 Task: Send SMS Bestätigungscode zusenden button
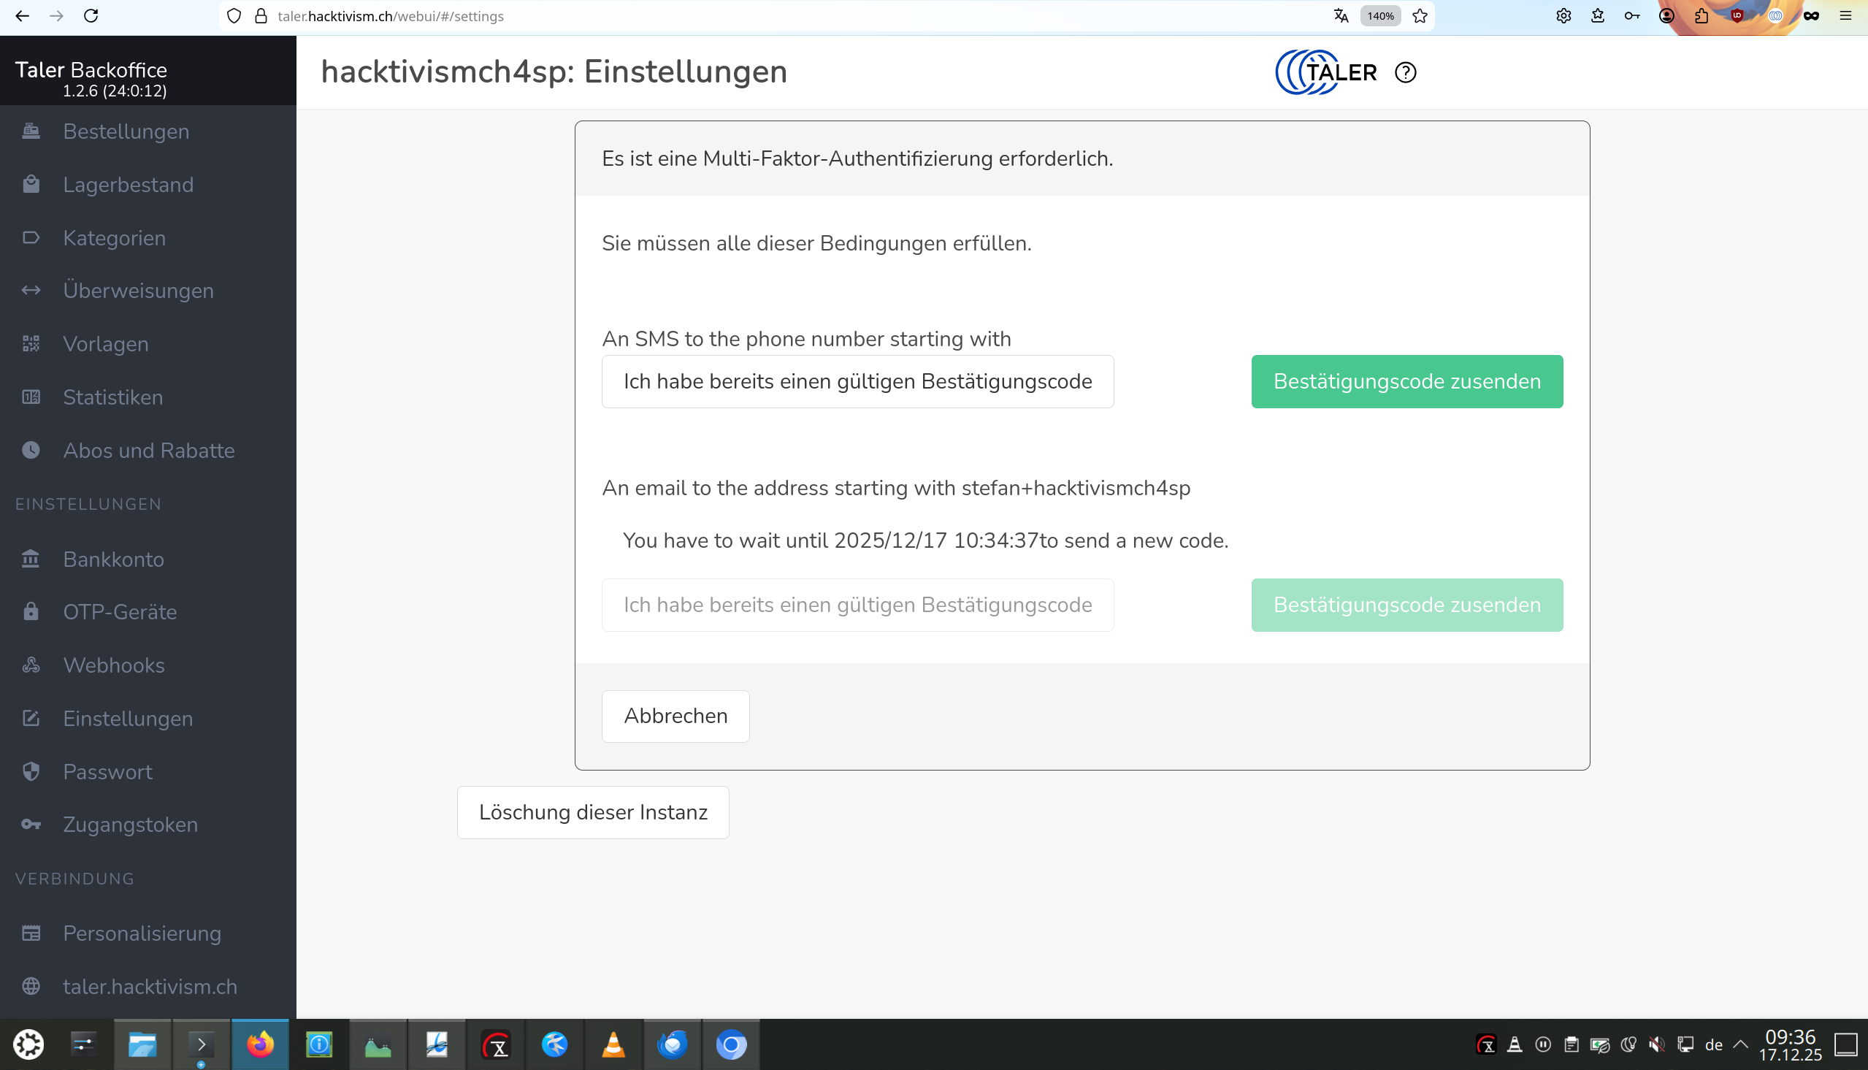click(x=1406, y=381)
